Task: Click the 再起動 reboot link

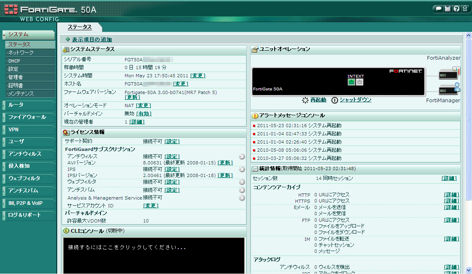Action: pyautogui.click(x=318, y=100)
